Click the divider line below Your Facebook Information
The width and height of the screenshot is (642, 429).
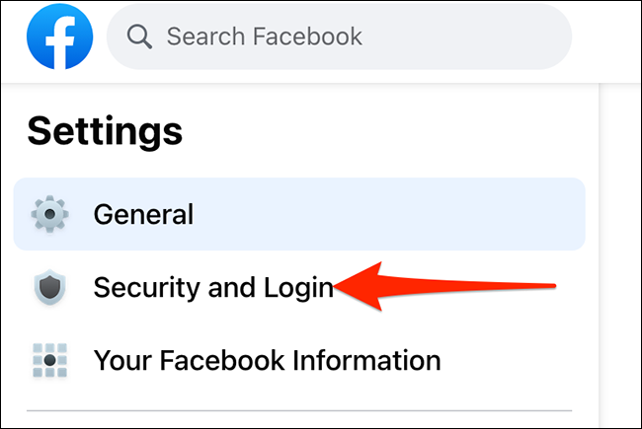coord(298,410)
